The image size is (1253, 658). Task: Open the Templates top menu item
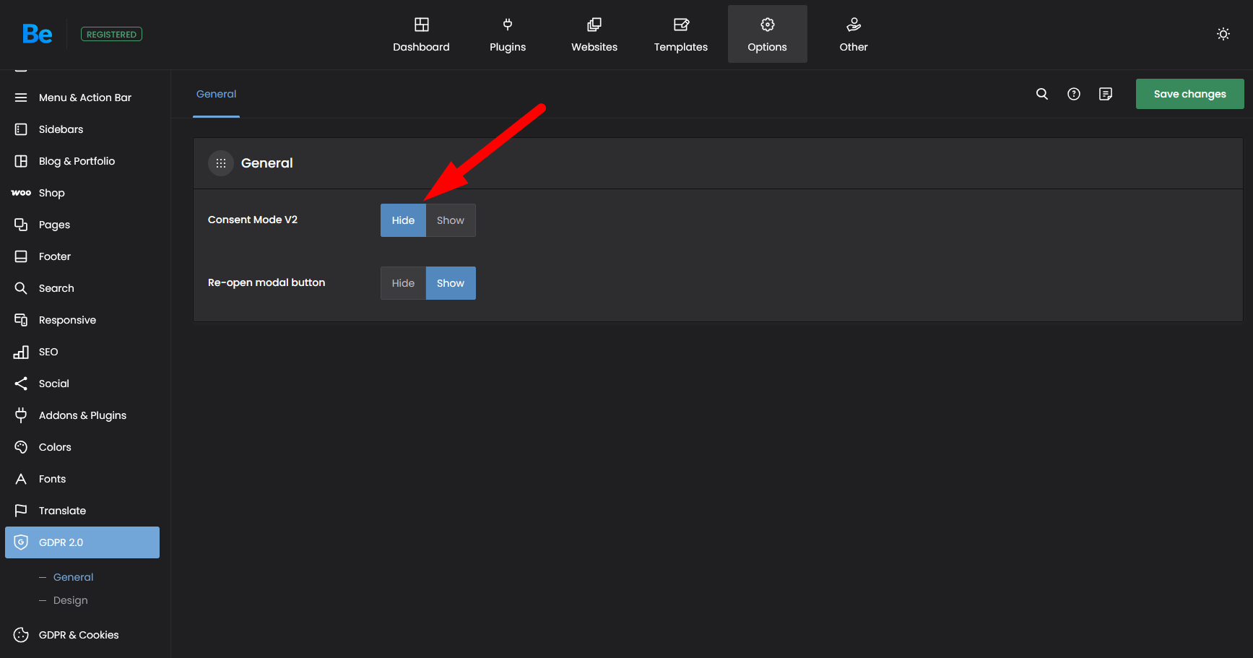click(680, 34)
